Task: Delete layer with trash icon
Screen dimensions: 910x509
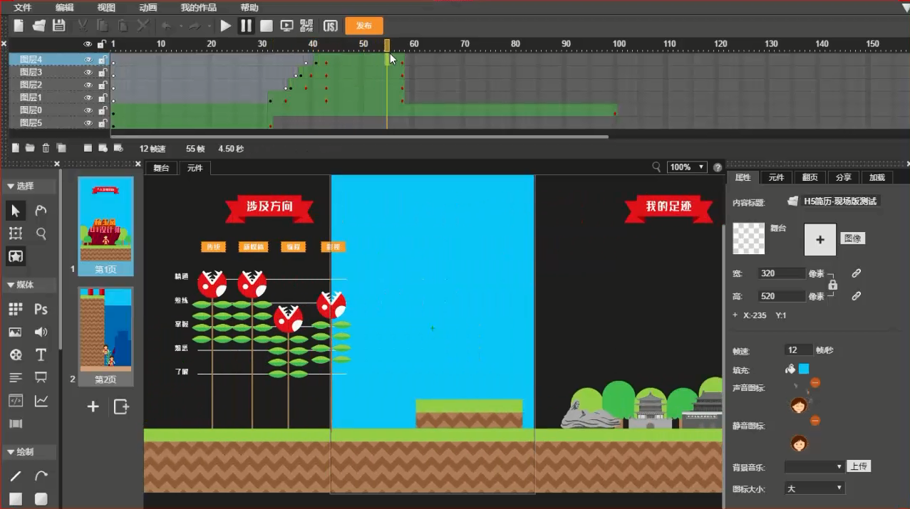Action: (46, 148)
